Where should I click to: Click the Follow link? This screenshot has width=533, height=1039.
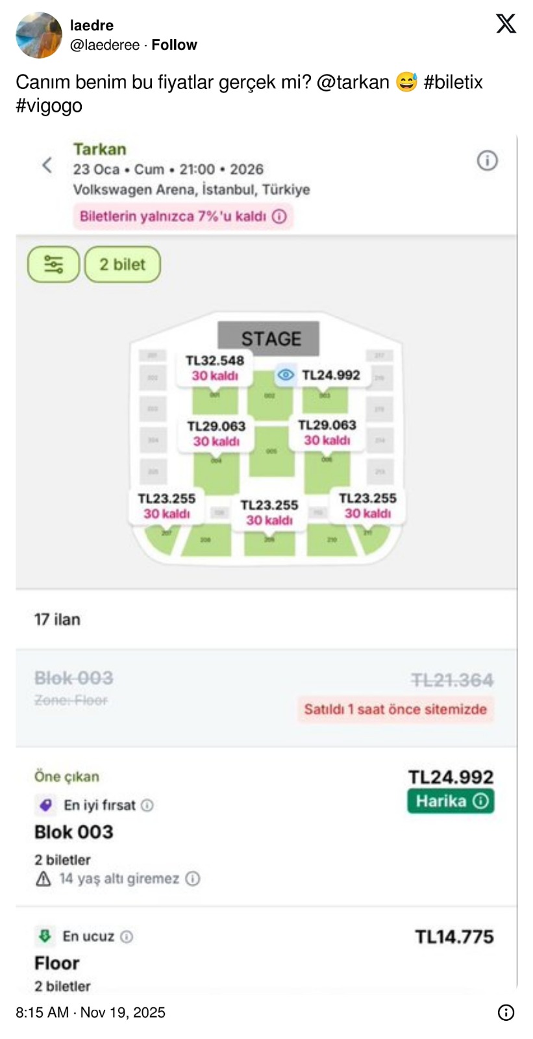click(x=174, y=45)
